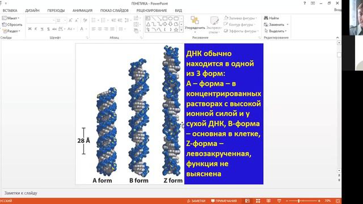Open Упорядочить arrange button

coord(195,24)
